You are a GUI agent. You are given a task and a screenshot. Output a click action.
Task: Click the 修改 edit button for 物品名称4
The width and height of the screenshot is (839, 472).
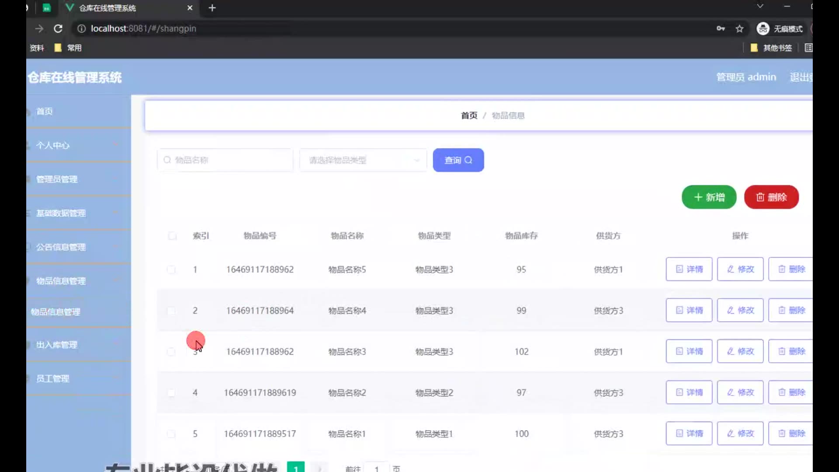[x=740, y=310]
